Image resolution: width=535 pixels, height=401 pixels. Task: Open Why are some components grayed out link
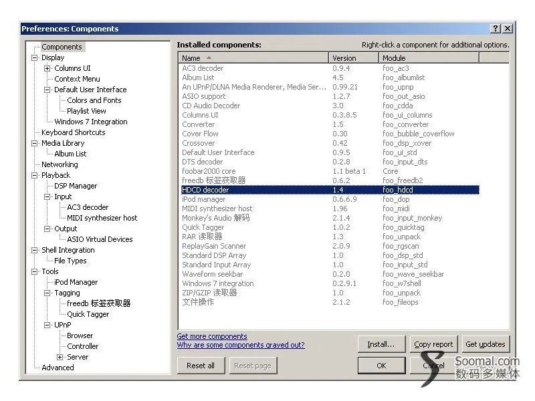(241, 345)
